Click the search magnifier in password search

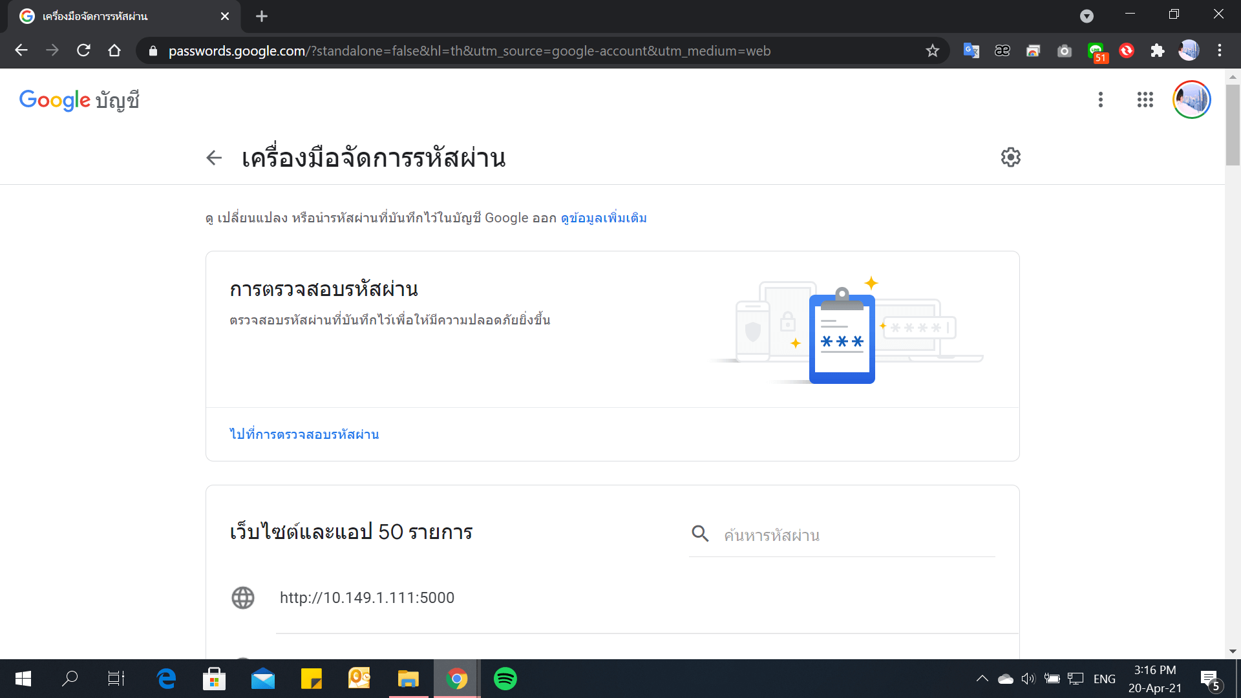(700, 534)
